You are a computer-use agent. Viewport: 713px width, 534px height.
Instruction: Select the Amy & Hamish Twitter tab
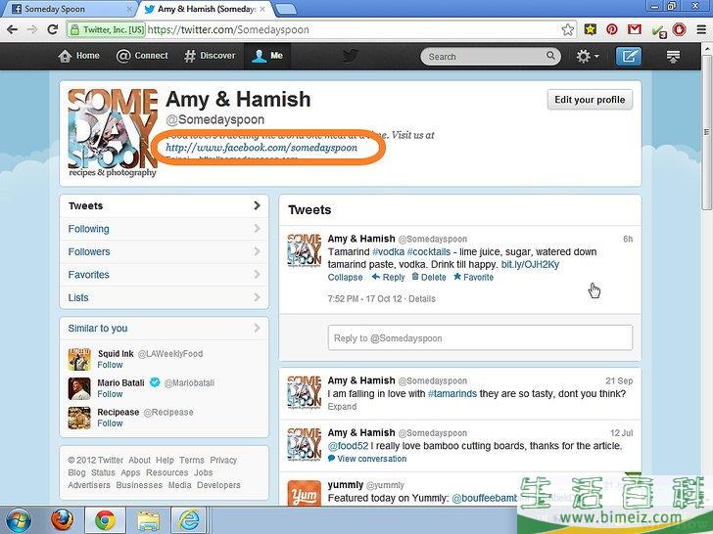[205, 9]
